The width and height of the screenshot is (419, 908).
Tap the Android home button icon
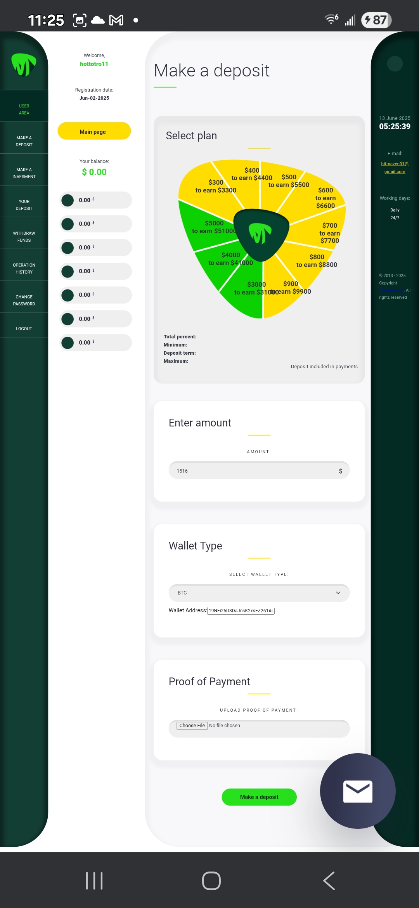pos(211,880)
